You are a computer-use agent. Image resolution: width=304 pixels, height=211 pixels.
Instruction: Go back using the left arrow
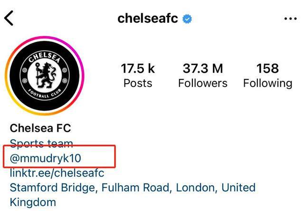(x=9, y=19)
